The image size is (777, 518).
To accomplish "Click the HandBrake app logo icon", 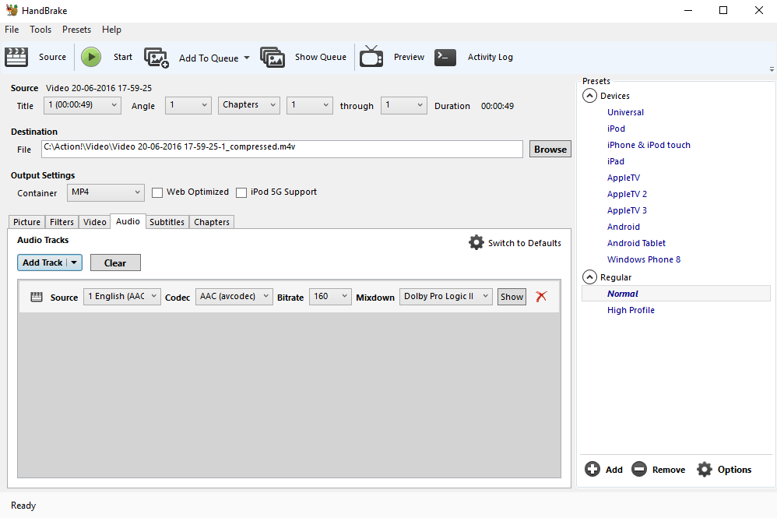I will tap(12, 10).
